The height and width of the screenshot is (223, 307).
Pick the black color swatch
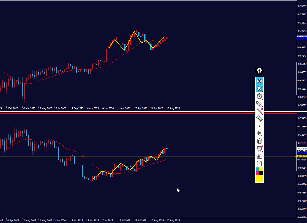(x=261, y=173)
